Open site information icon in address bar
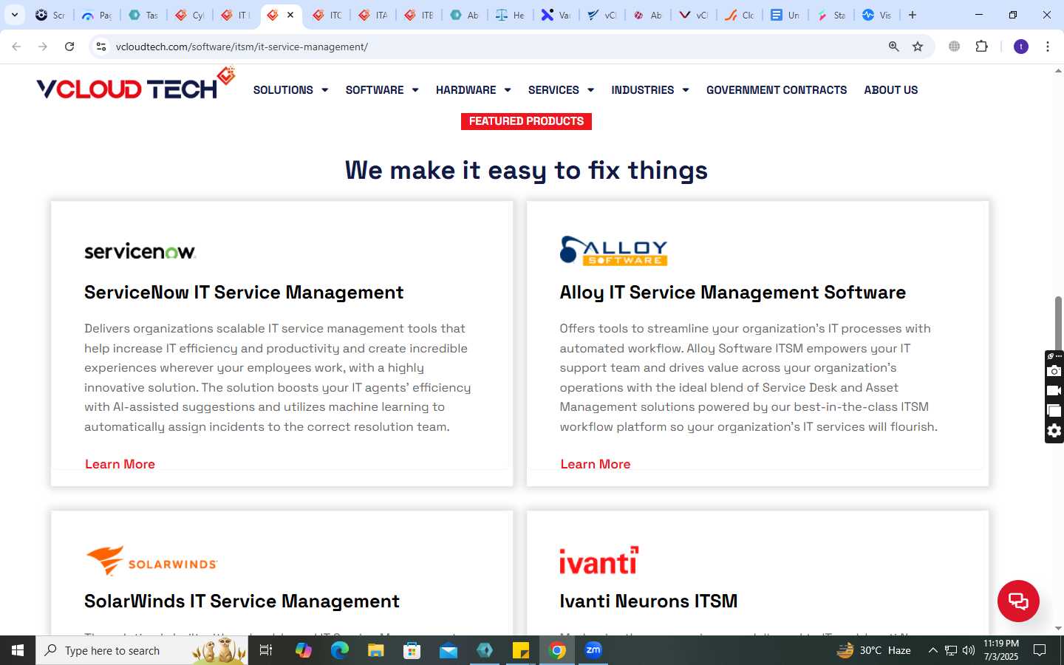The image size is (1064, 665). (x=101, y=47)
